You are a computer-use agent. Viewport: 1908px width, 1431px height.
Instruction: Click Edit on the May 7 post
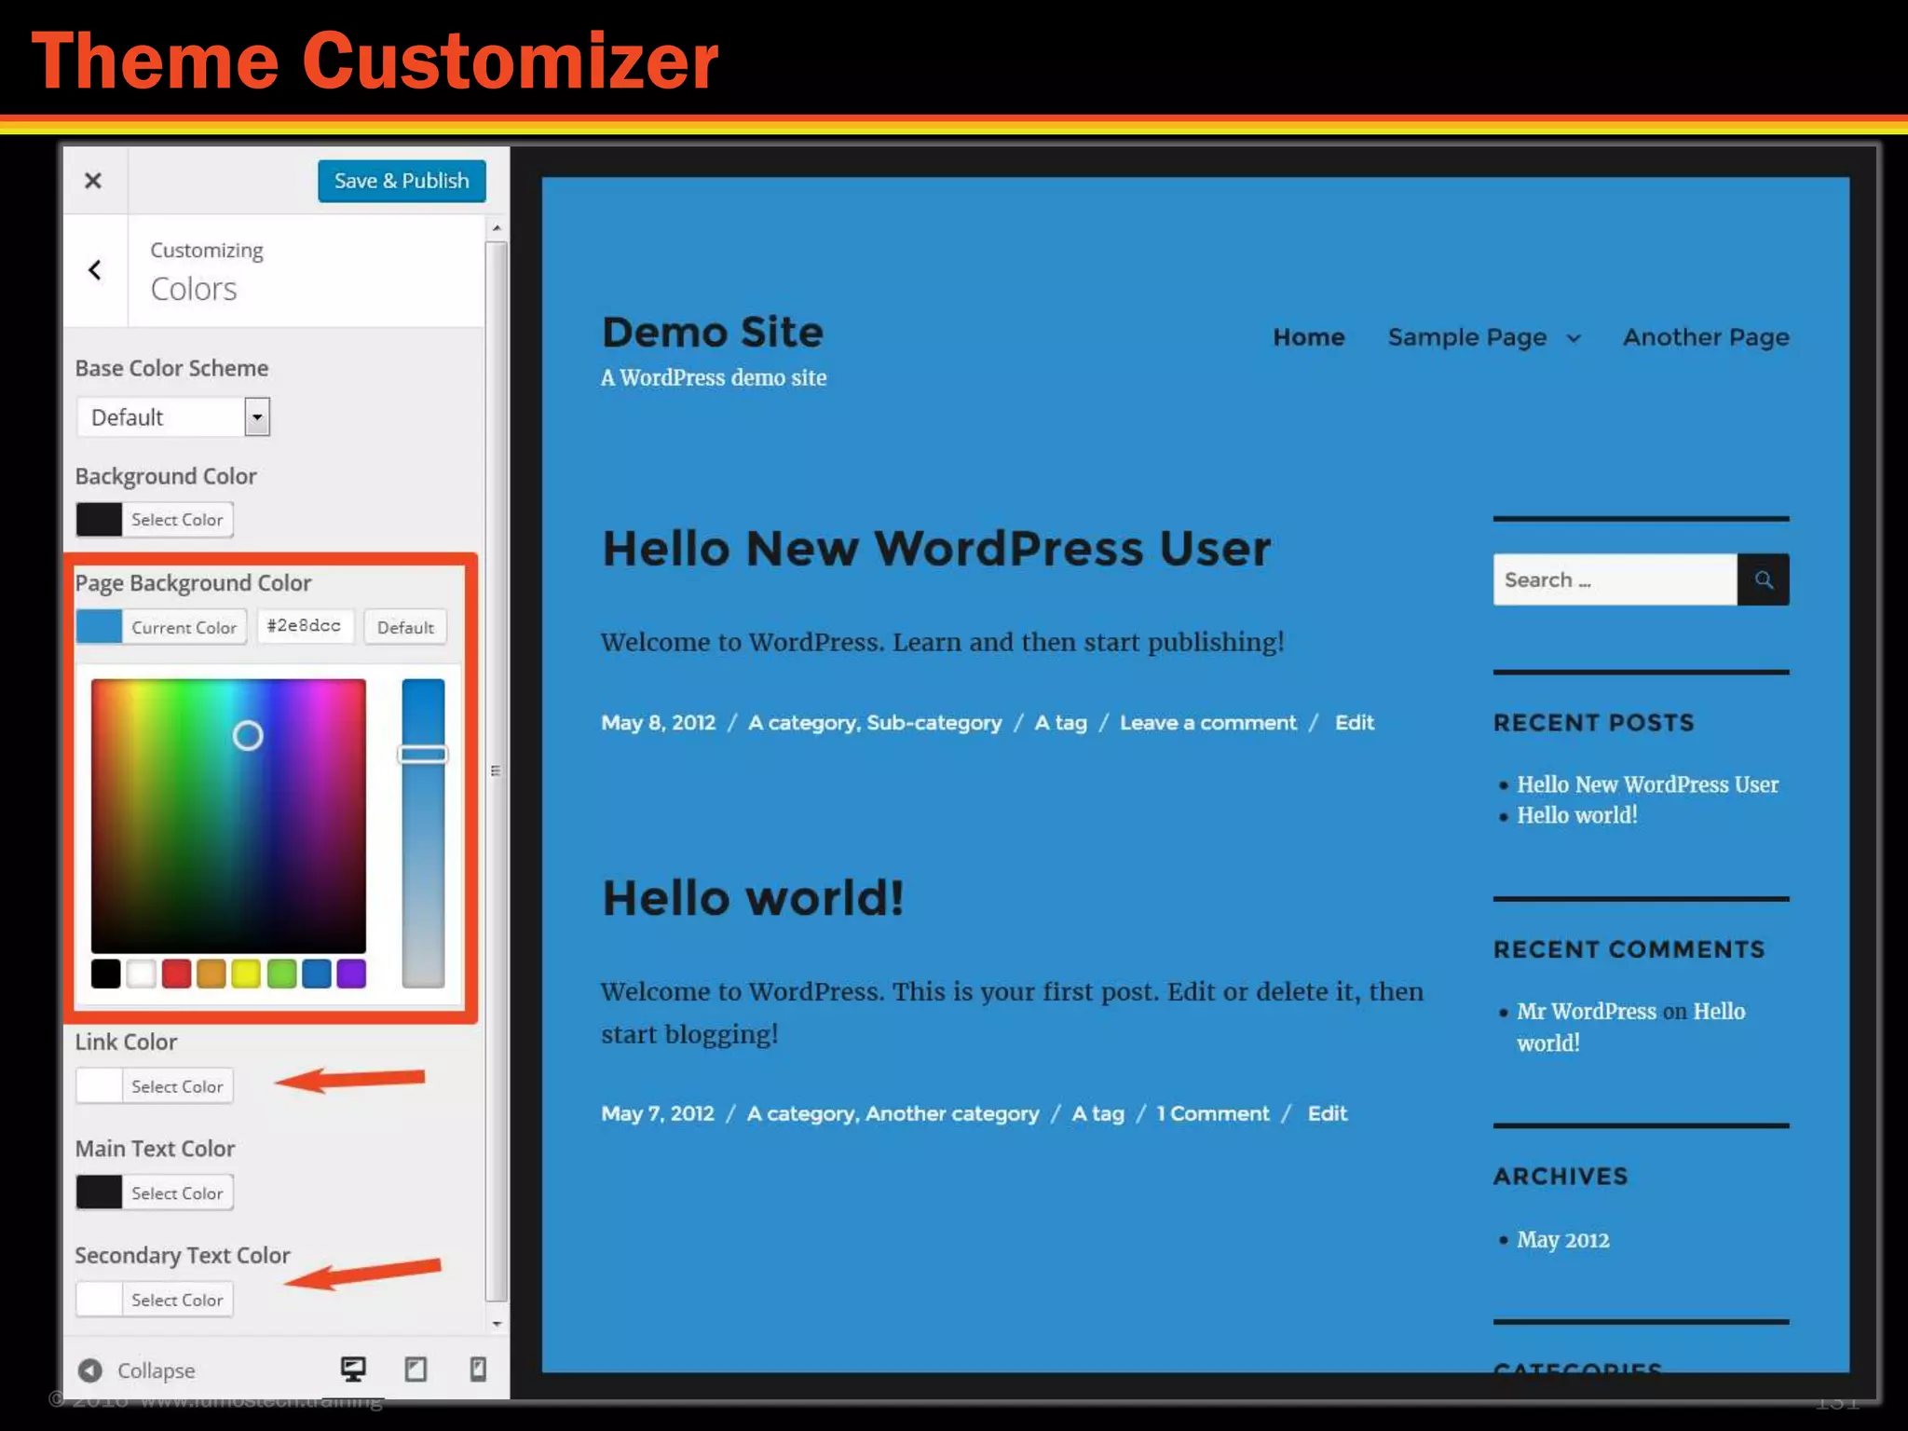pyautogui.click(x=1327, y=1114)
